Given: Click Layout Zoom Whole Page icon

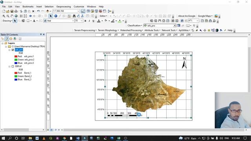Looking at the screenshot, I should point(164,21).
